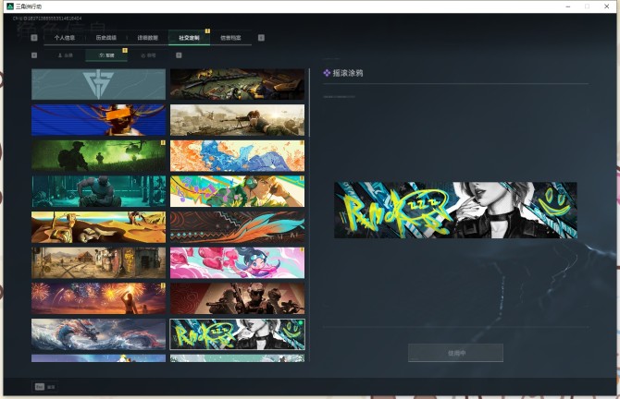Select the green night-vision soldier helicopter banner
620x399 pixels.
coord(98,155)
